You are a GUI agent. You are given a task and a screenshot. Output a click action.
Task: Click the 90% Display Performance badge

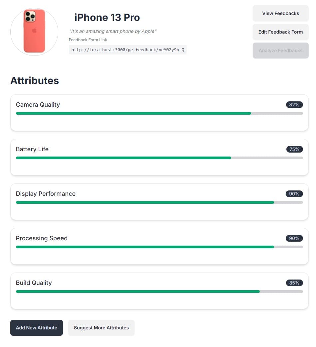pos(294,194)
